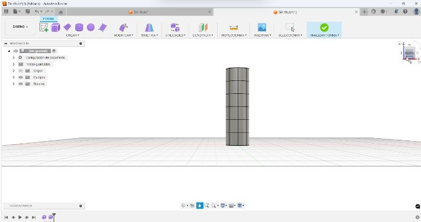The width and height of the screenshot is (421, 222).
Task: Expand the Bocetos folder
Action: pos(14,84)
